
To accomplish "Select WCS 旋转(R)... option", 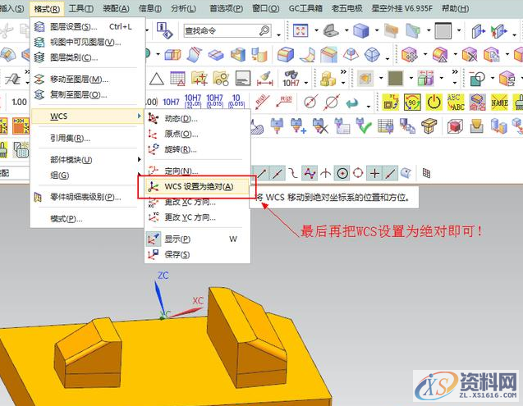I will coord(197,149).
